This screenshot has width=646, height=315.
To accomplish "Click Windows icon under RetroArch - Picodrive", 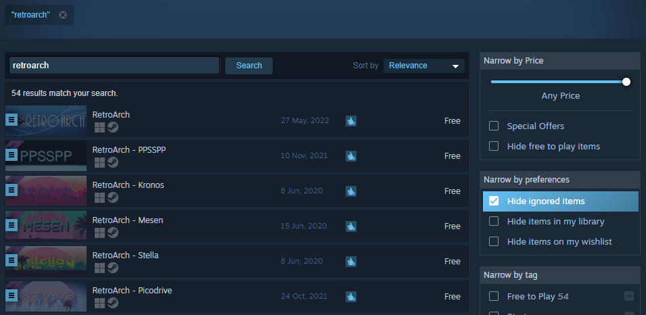I will (x=99, y=303).
